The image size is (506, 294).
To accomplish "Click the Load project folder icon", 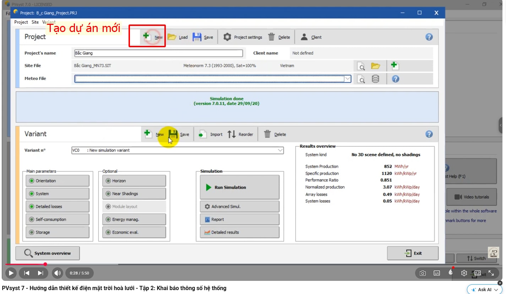I will point(172,37).
